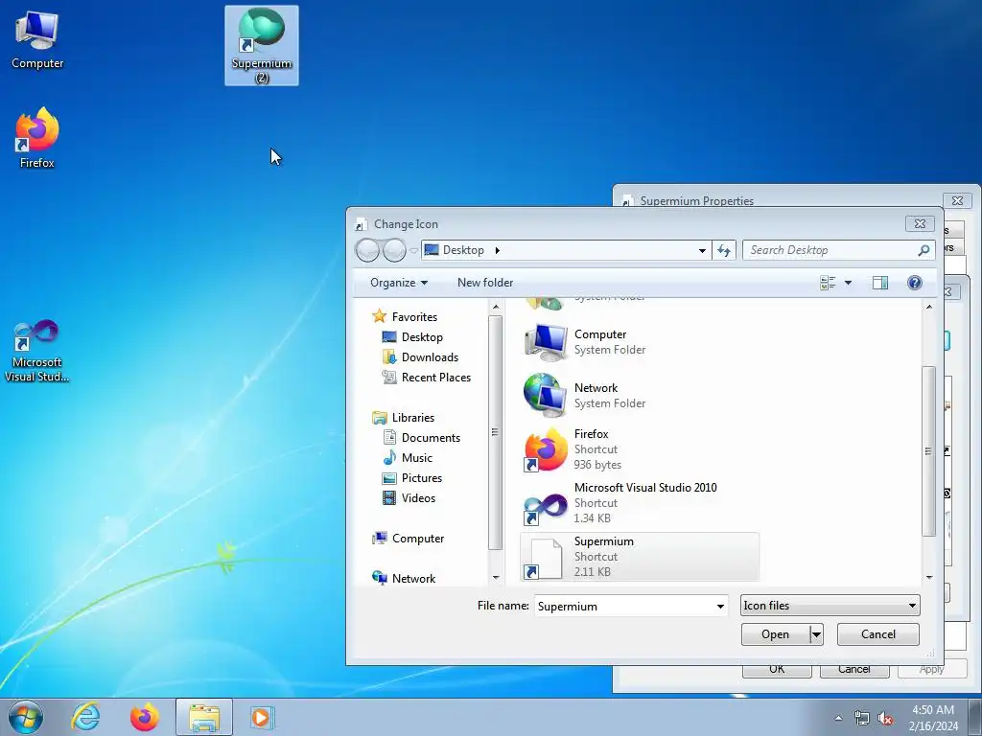Open the Pictures library
This screenshot has width=982, height=736.
412,477
